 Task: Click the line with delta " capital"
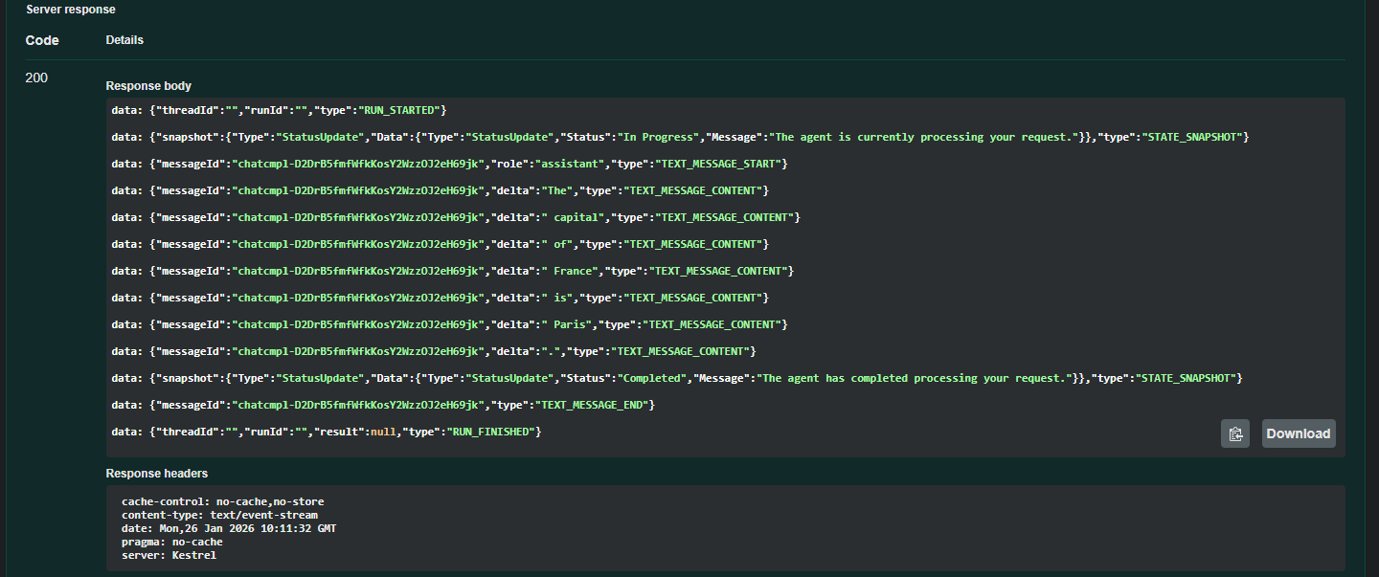click(x=455, y=217)
